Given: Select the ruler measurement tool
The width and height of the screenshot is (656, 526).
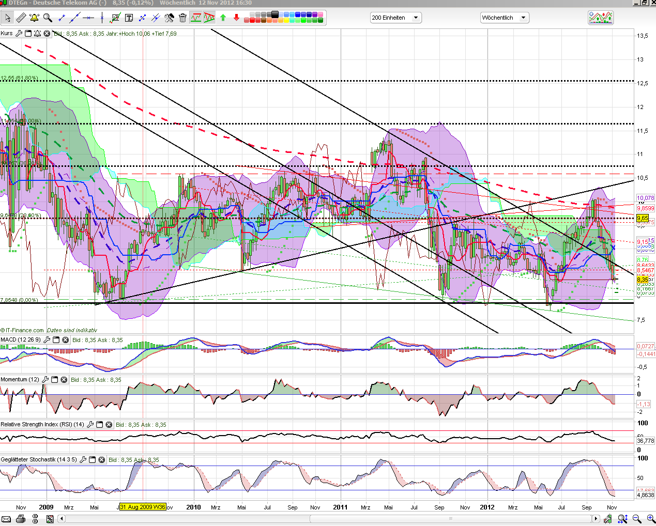Looking at the screenshot, I should (21, 18).
